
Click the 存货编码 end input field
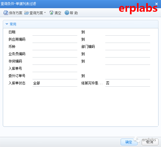point(128,61)
